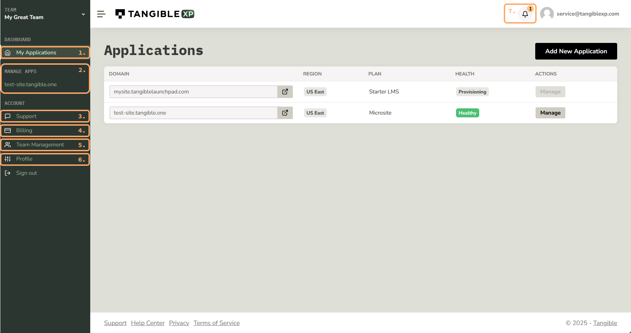
Task: Click the mysite.tangiblelaunchpad.com domain field
Action: click(x=194, y=92)
